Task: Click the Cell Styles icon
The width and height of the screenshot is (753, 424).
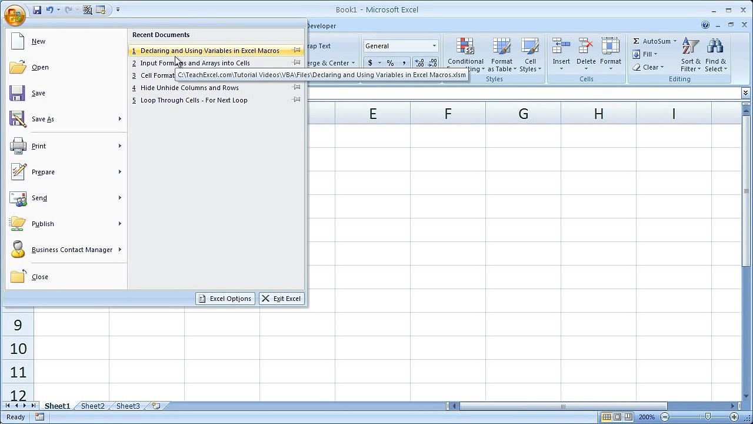Action: (530, 47)
